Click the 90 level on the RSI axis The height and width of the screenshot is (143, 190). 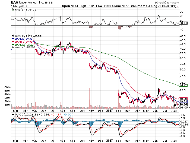(181, 12)
